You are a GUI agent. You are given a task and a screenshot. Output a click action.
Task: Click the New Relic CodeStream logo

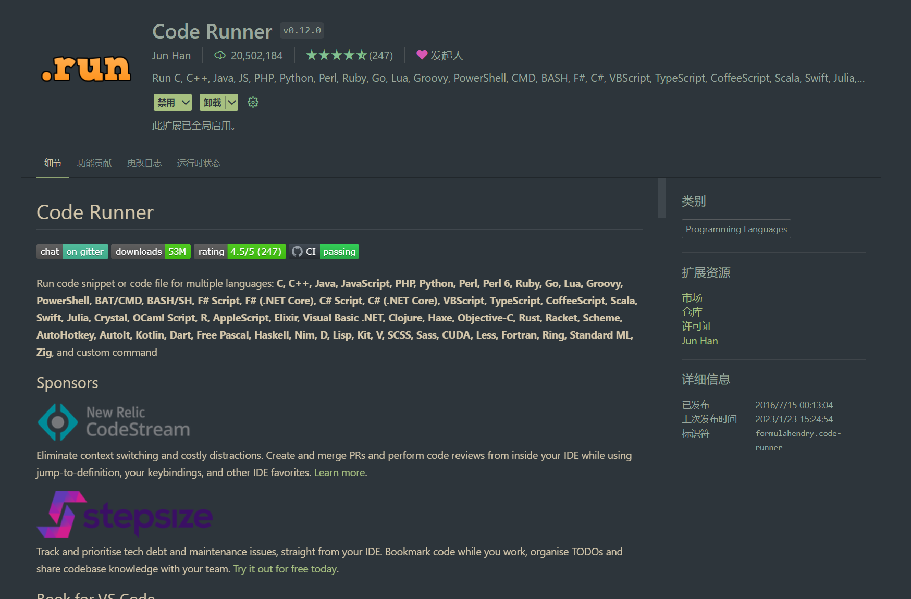click(x=114, y=422)
